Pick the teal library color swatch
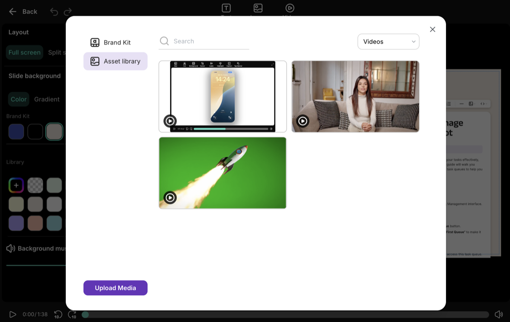510x322 pixels. click(x=54, y=223)
